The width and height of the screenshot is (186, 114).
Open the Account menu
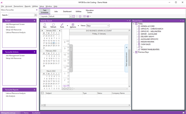point(9,6)
